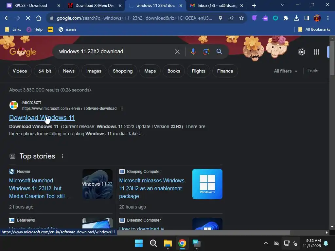Screen dimensions: 335x251
Task: Submit search with the magnifier icon
Action: click(x=219, y=52)
